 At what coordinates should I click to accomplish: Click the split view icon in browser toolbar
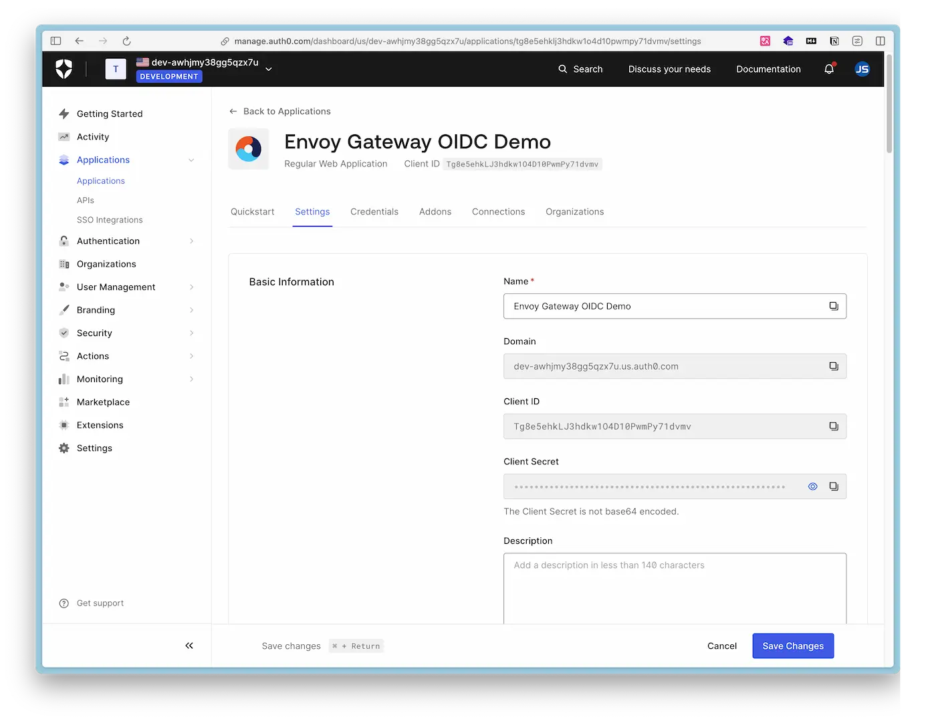pos(881,41)
